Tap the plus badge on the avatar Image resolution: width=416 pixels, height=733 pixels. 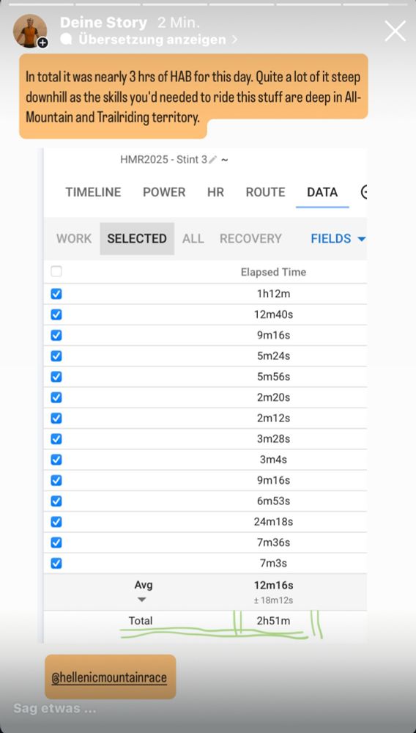click(43, 43)
